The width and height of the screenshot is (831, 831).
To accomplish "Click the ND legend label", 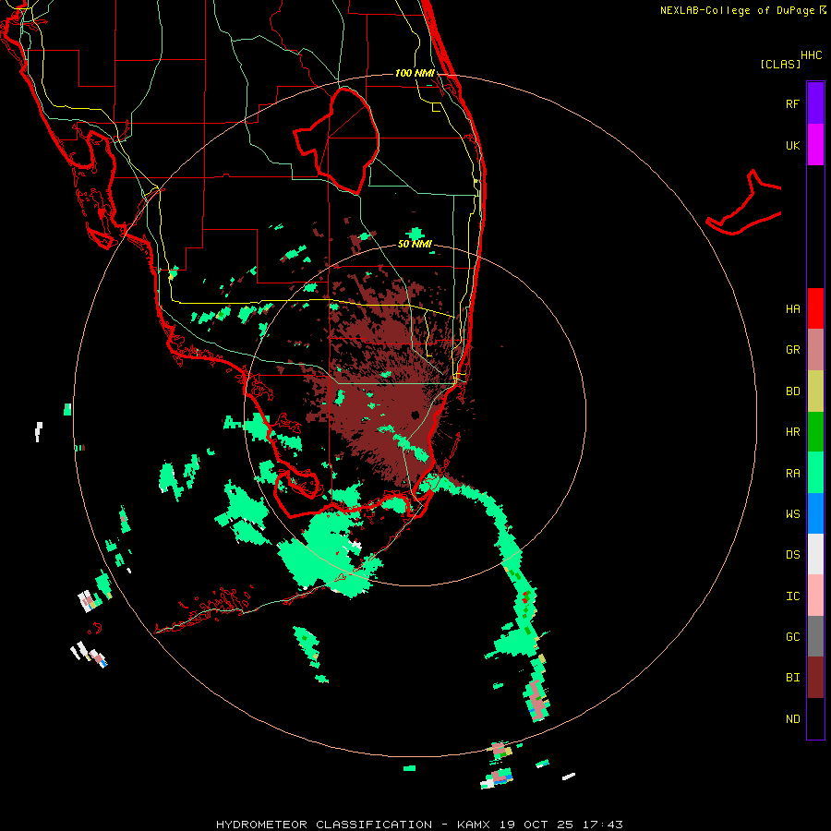I will (792, 719).
